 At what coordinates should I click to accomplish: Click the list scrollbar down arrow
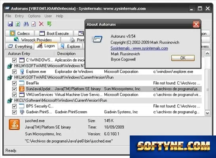point(207,113)
